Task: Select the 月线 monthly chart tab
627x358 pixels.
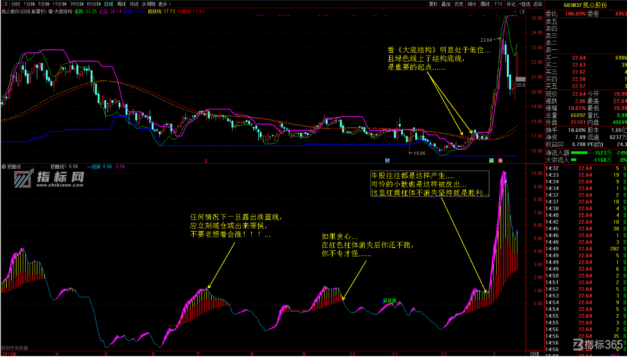Action: pos(134,3)
